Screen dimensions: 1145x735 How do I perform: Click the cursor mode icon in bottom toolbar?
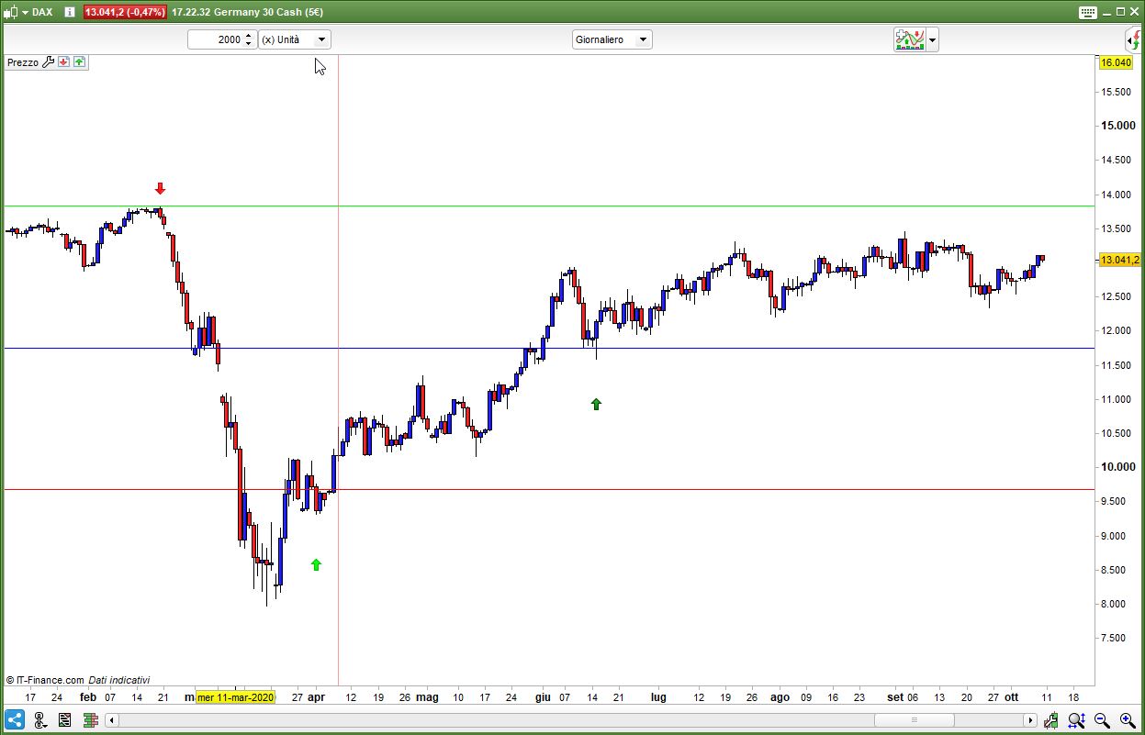[40, 720]
